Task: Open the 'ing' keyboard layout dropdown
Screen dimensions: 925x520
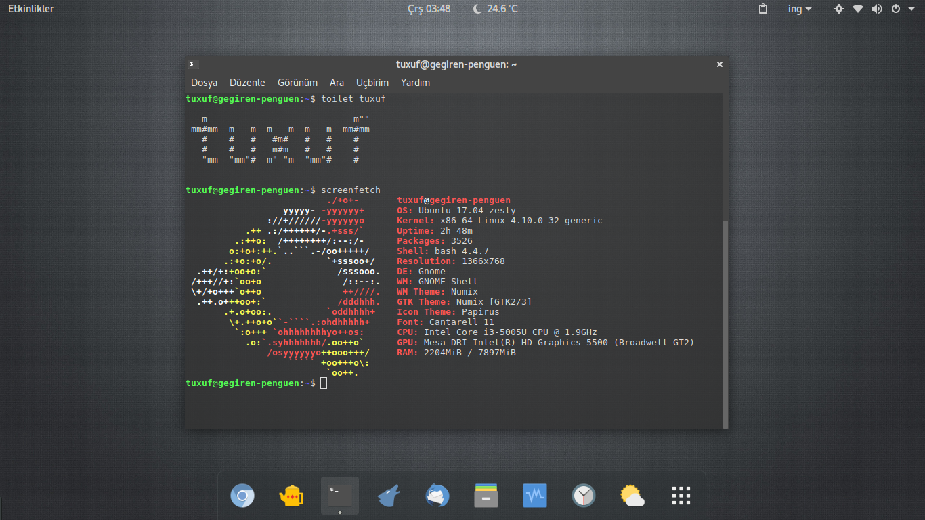Action: click(800, 9)
